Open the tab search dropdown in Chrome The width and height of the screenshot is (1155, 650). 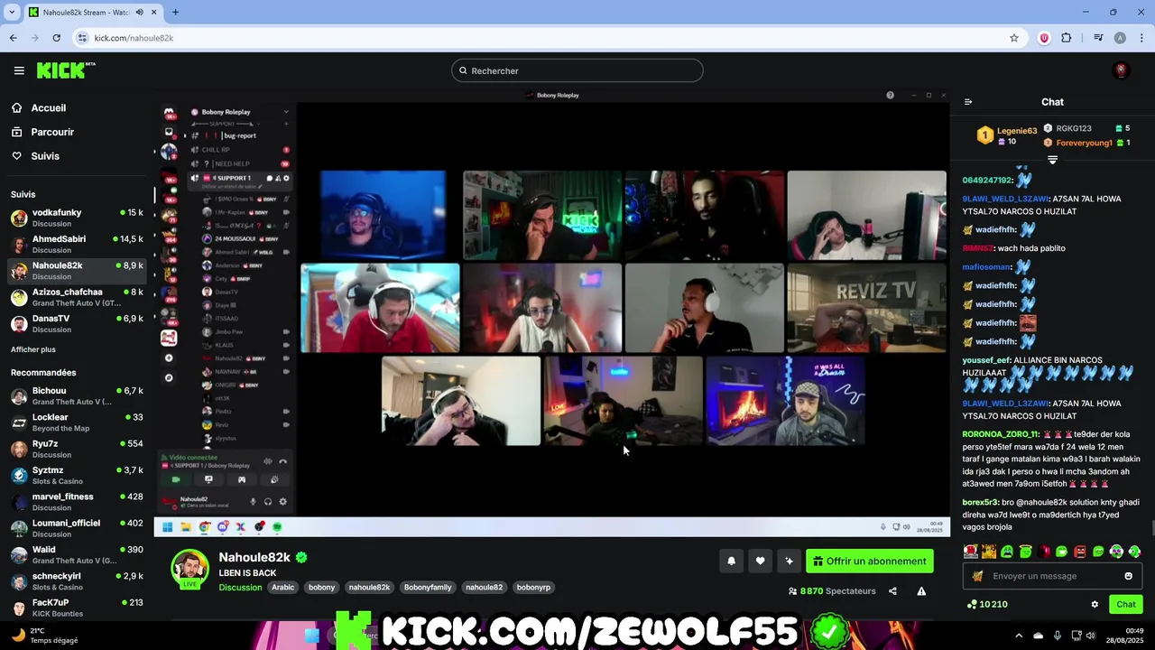pos(12,12)
